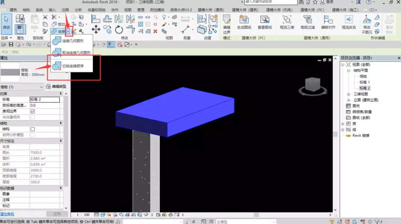Collapse the 约束 section in properties
Image resolution: width=401 pixels, height=224 pixels.
point(60,93)
